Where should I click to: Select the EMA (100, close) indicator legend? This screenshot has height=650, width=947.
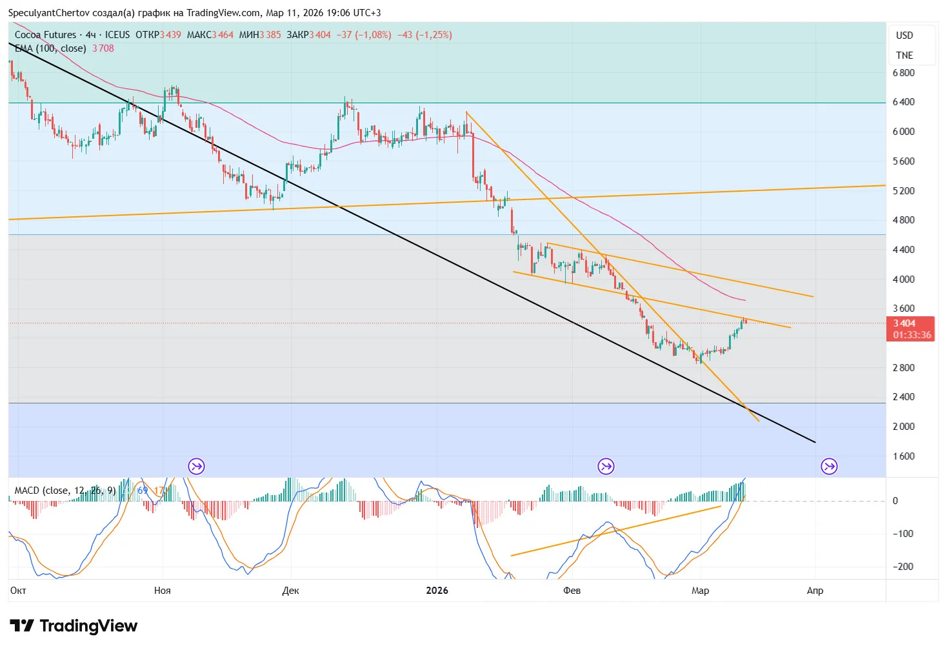click(50, 48)
